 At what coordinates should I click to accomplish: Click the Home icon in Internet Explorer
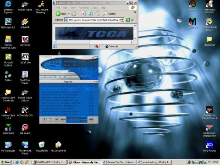(x=97, y=14)
